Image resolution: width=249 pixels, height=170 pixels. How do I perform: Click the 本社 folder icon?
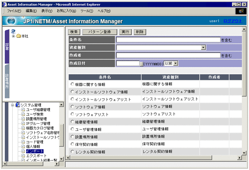coord(19,36)
